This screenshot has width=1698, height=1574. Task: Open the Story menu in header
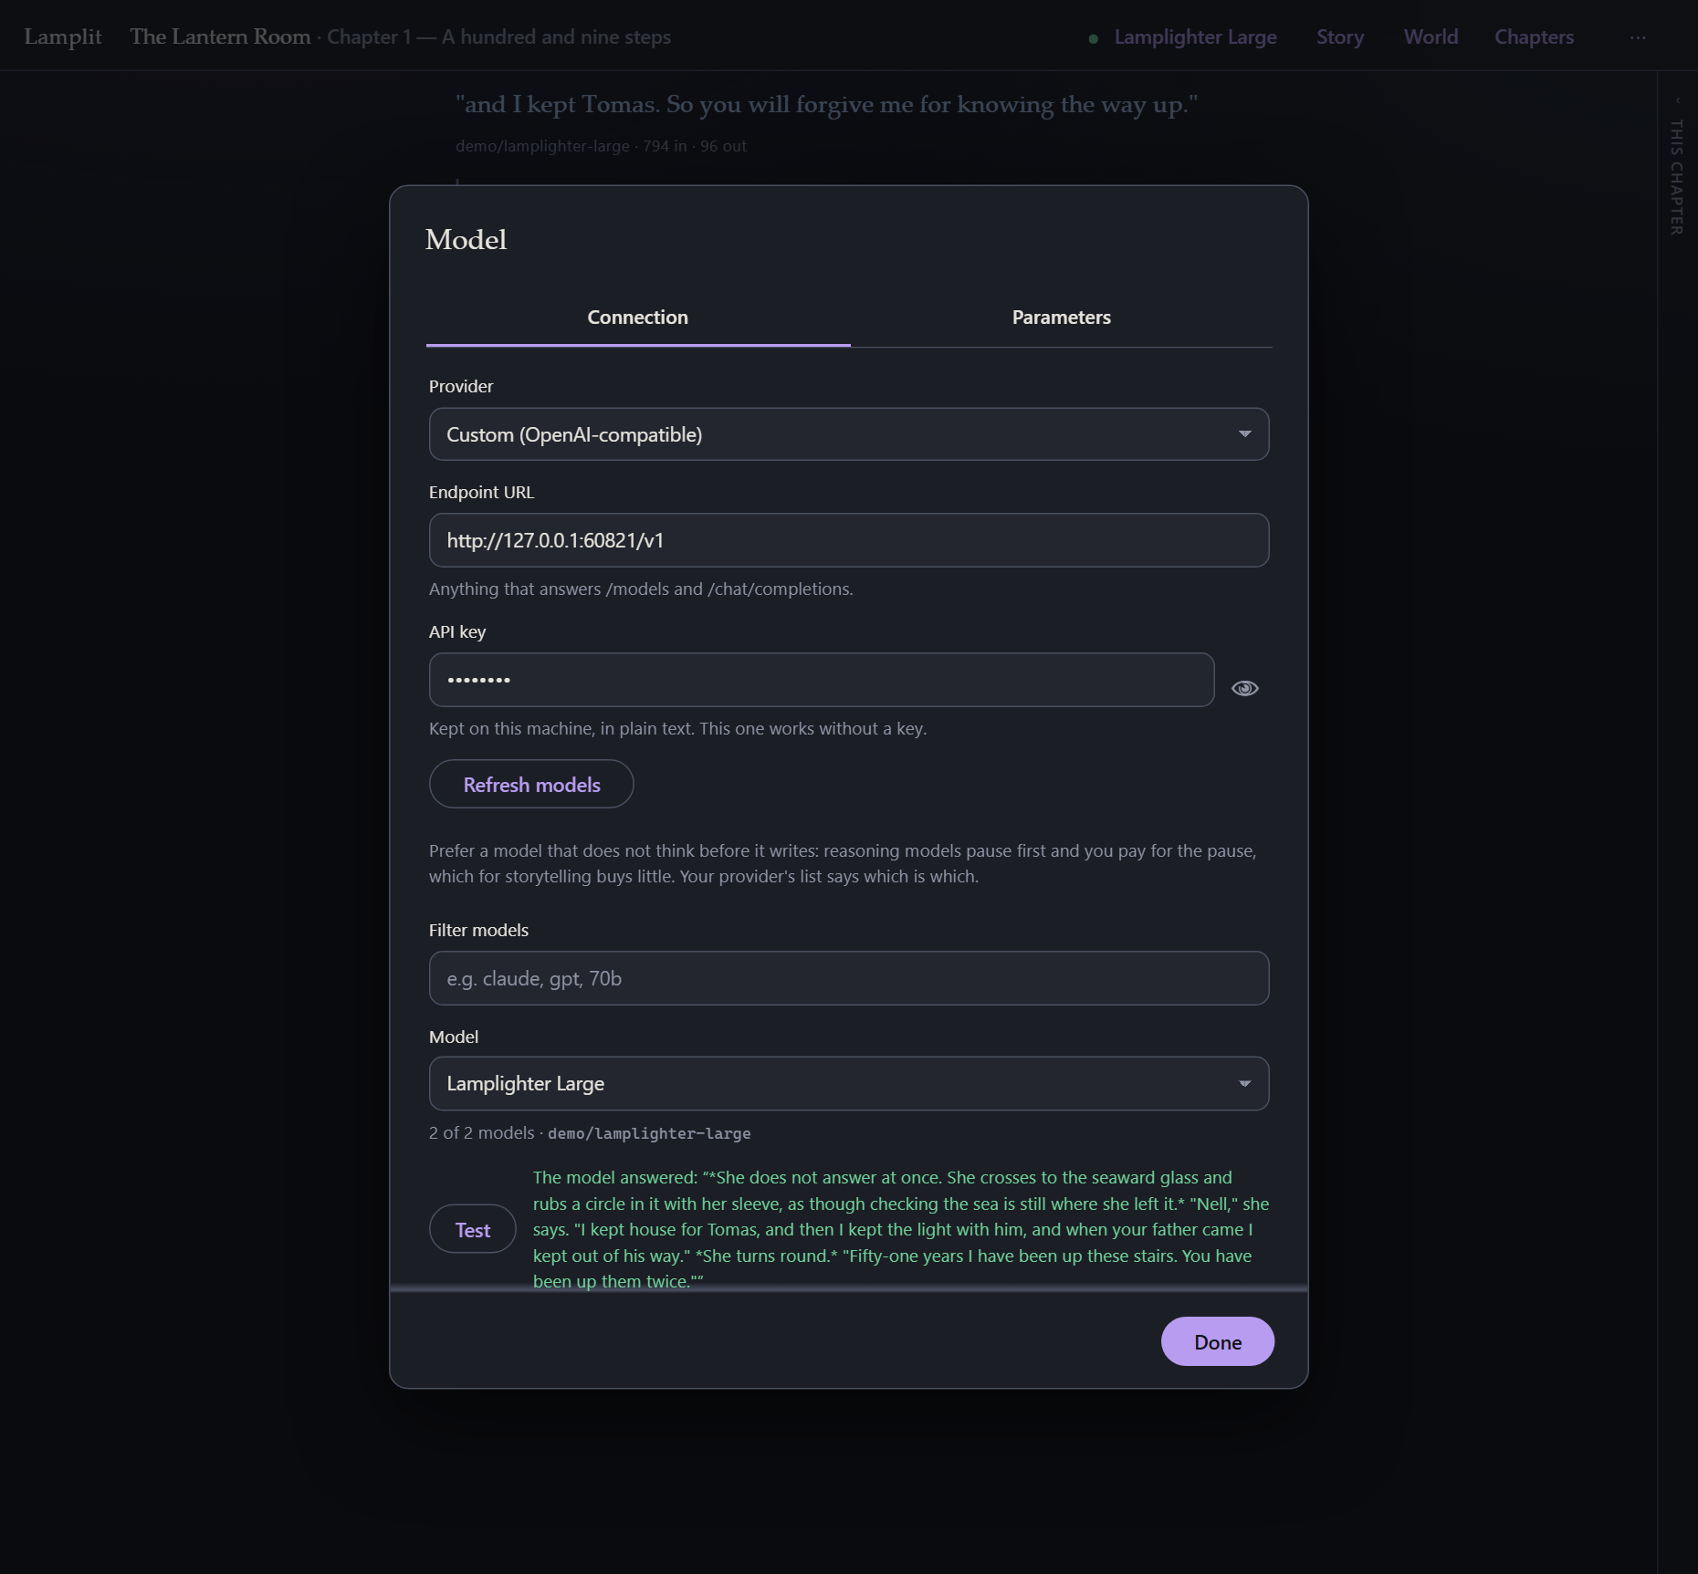[1340, 37]
